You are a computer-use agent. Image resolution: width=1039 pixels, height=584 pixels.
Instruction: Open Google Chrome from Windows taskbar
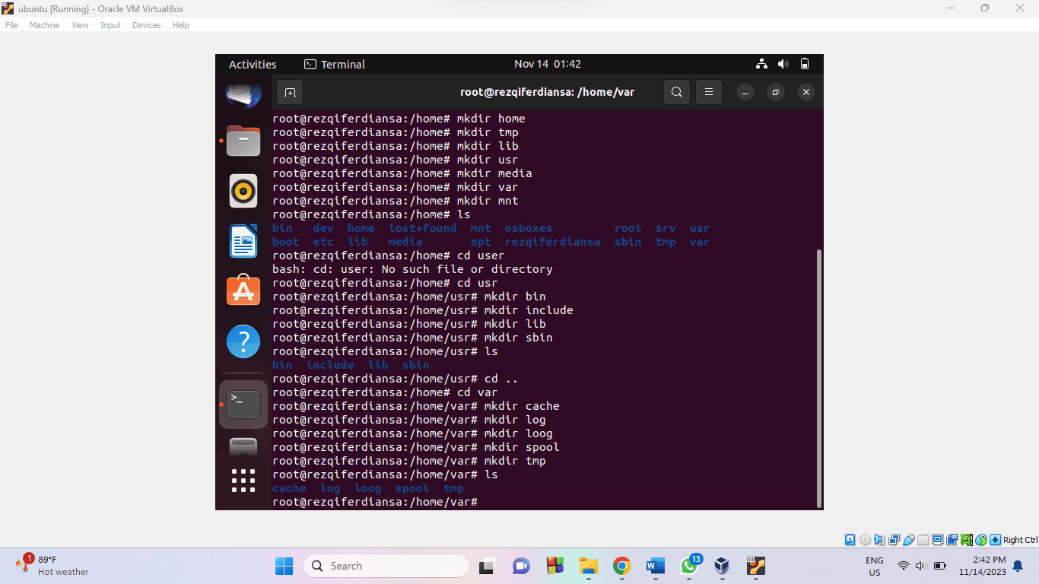622,566
